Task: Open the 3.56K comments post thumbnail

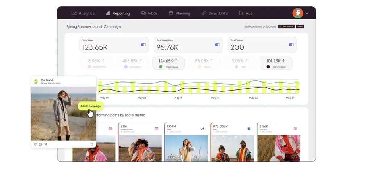Action: click(x=279, y=148)
